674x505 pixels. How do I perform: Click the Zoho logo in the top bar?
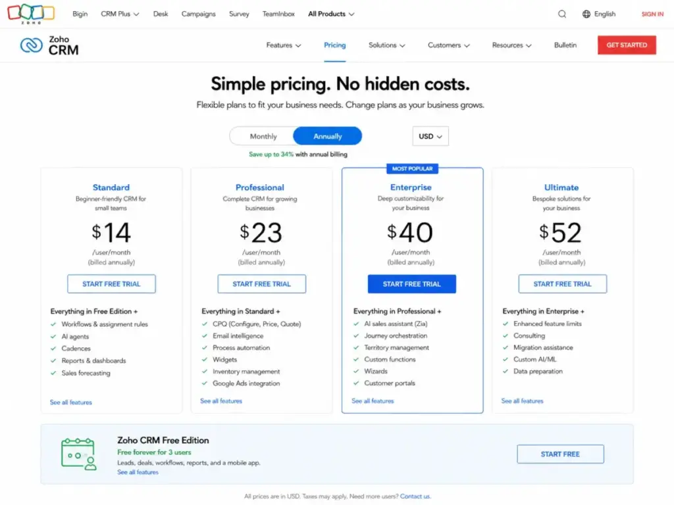(x=31, y=13)
